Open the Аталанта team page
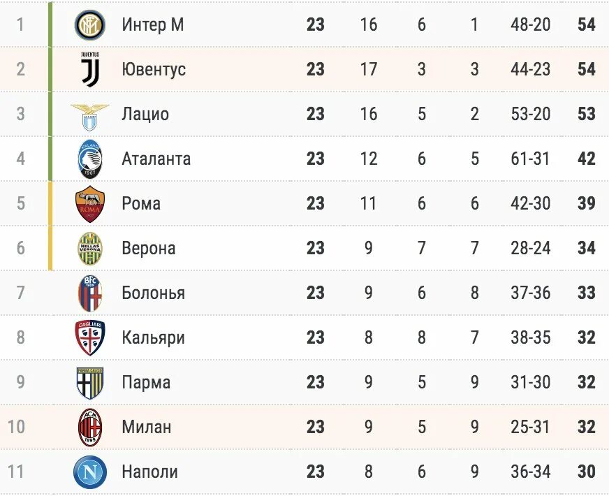This screenshot has height=496, width=609. pos(156,159)
